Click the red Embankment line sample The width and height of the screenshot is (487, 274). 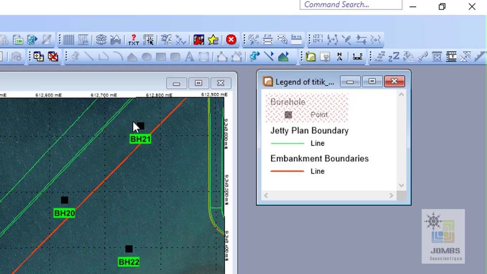pyautogui.click(x=287, y=171)
